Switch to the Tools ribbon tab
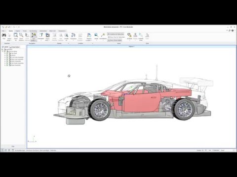 [25, 31]
